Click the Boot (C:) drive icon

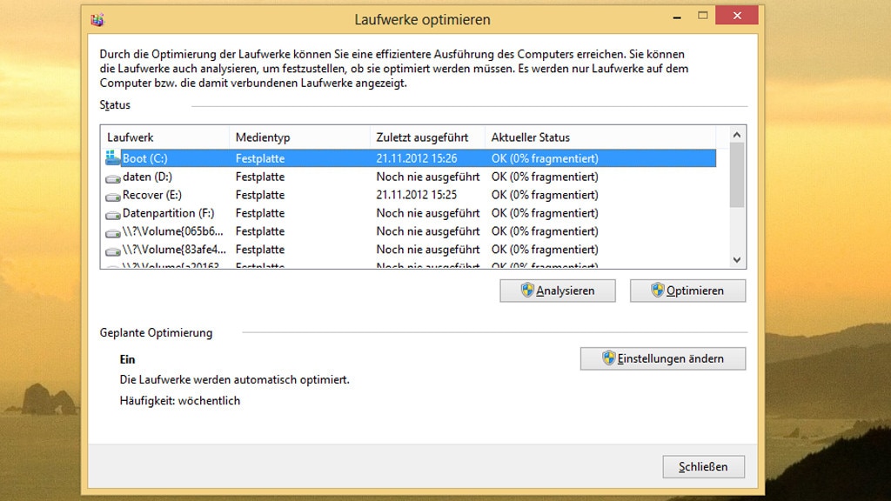pos(113,158)
